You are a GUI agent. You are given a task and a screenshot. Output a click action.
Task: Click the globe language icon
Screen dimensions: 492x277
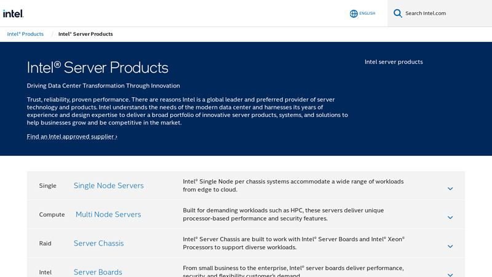pos(354,14)
